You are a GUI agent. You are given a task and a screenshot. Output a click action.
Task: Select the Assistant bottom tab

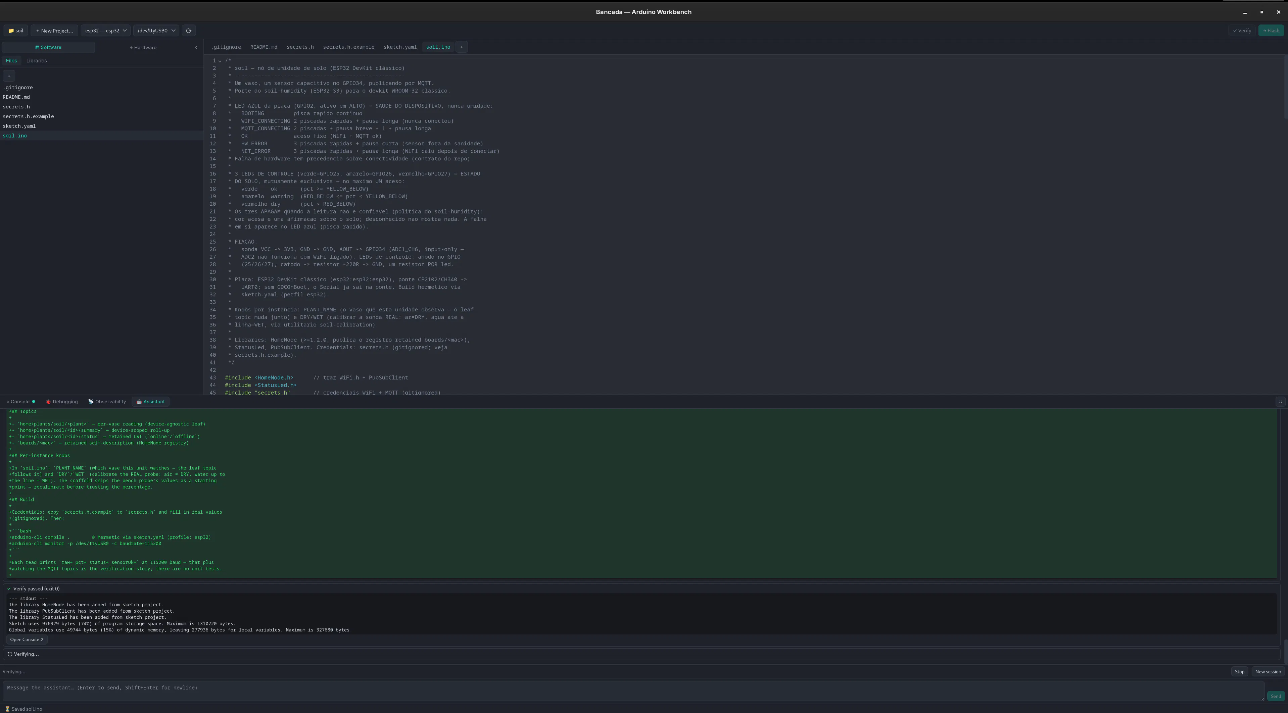pyautogui.click(x=150, y=402)
